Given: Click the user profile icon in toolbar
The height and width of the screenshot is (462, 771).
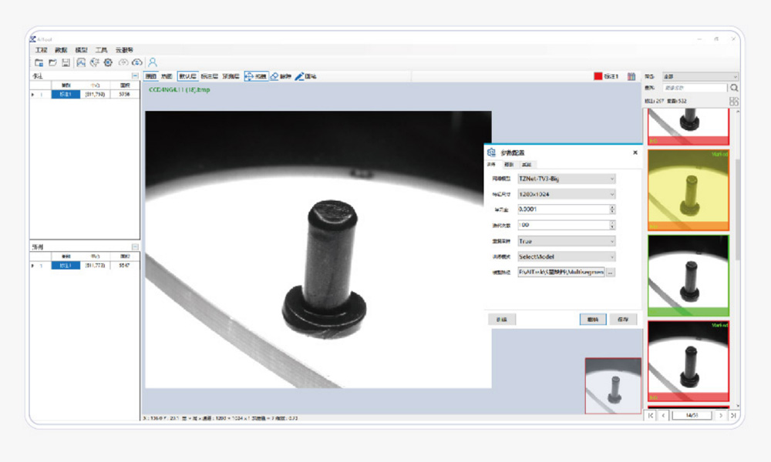Looking at the screenshot, I should click(153, 62).
